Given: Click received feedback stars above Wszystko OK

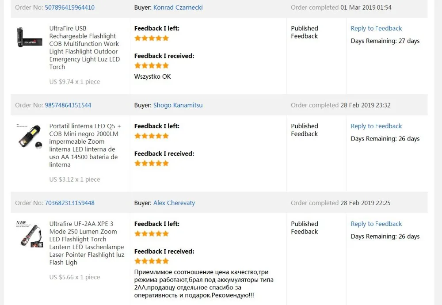Looking at the screenshot, I should click(x=152, y=65).
